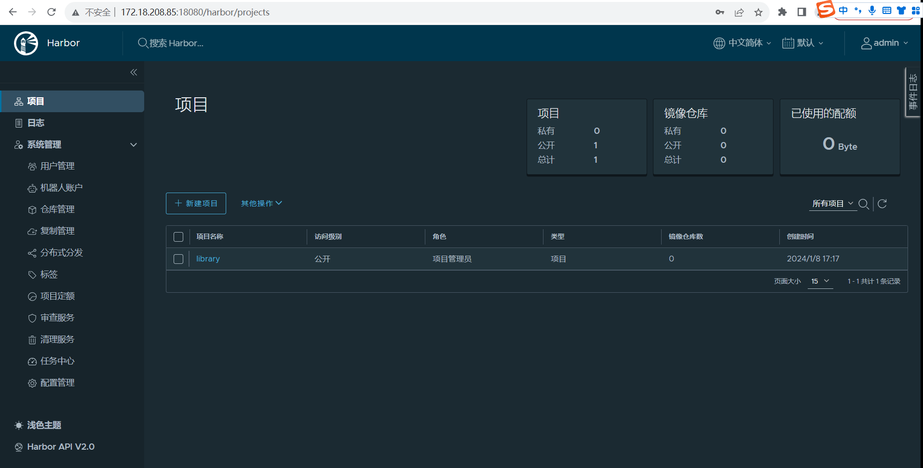The height and width of the screenshot is (468, 923).
Task: Click the 搜索 Harbor search field
Action: (x=176, y=43)
